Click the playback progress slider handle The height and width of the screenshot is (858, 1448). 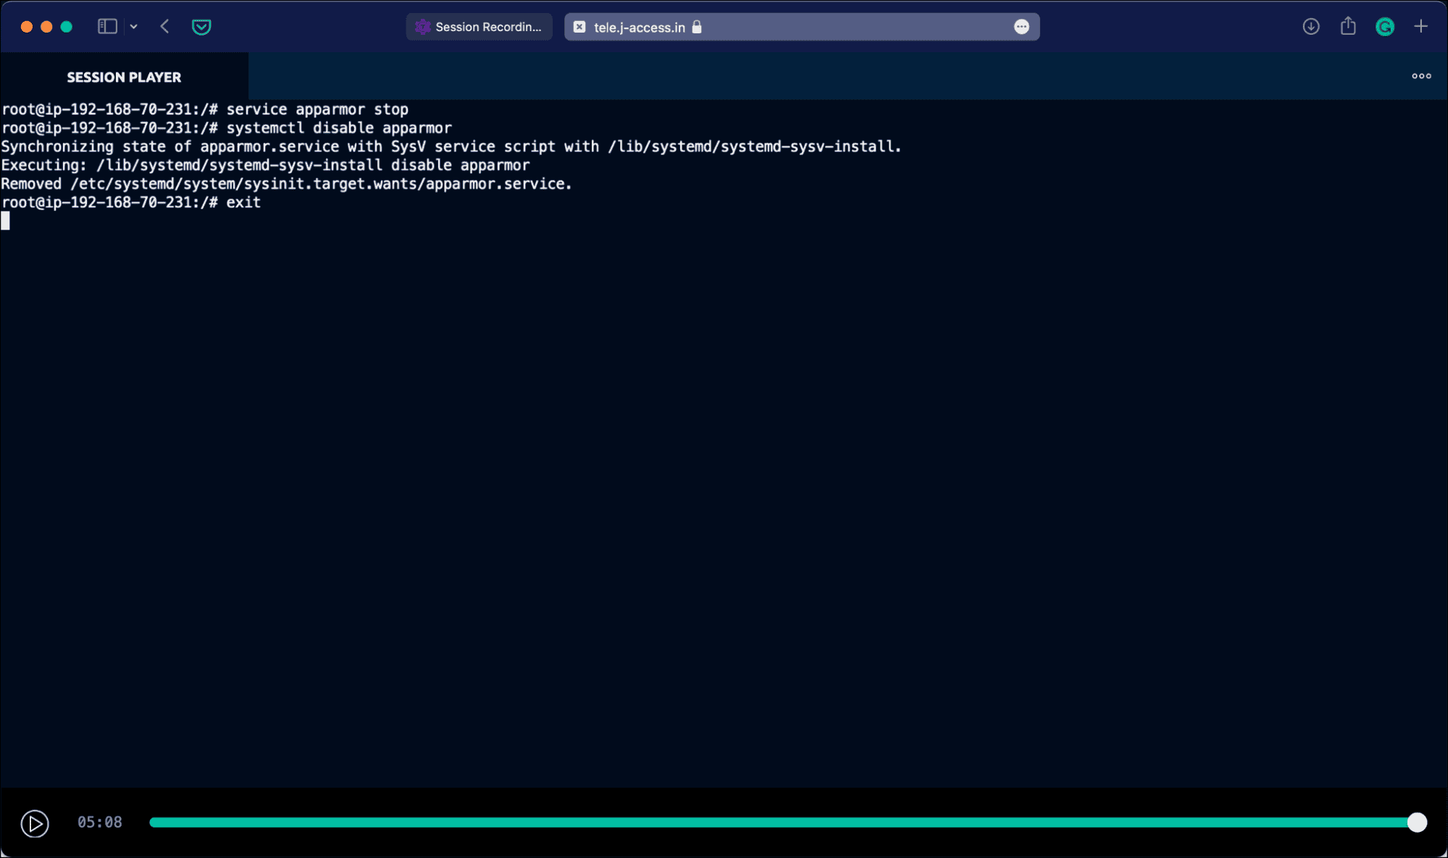(x=1417, y=822)
